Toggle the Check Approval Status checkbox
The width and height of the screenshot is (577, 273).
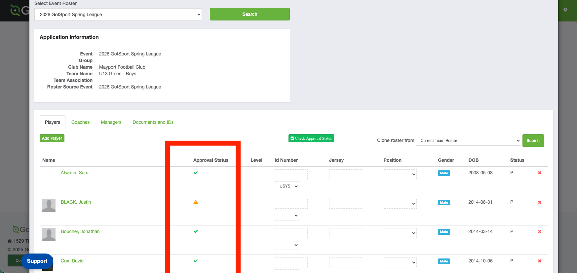tap(292, 138)
